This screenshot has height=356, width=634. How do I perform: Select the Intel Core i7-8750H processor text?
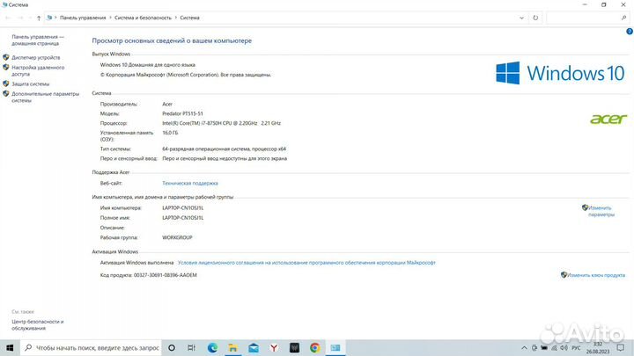pyautogui.click(x=221, y=124)
